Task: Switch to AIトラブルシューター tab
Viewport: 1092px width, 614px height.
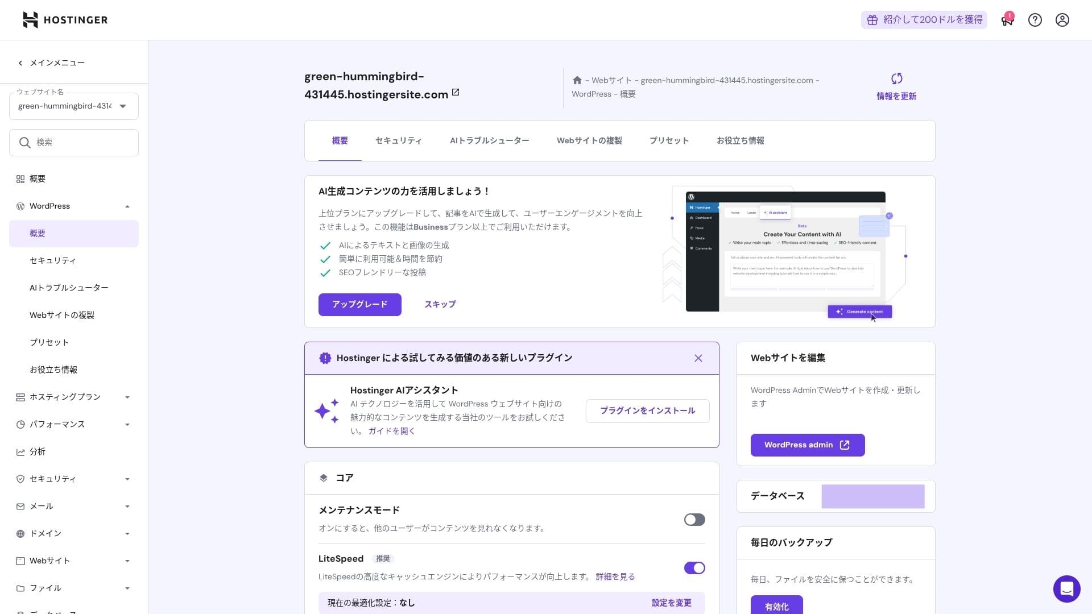Action: [x=490, y=140]
